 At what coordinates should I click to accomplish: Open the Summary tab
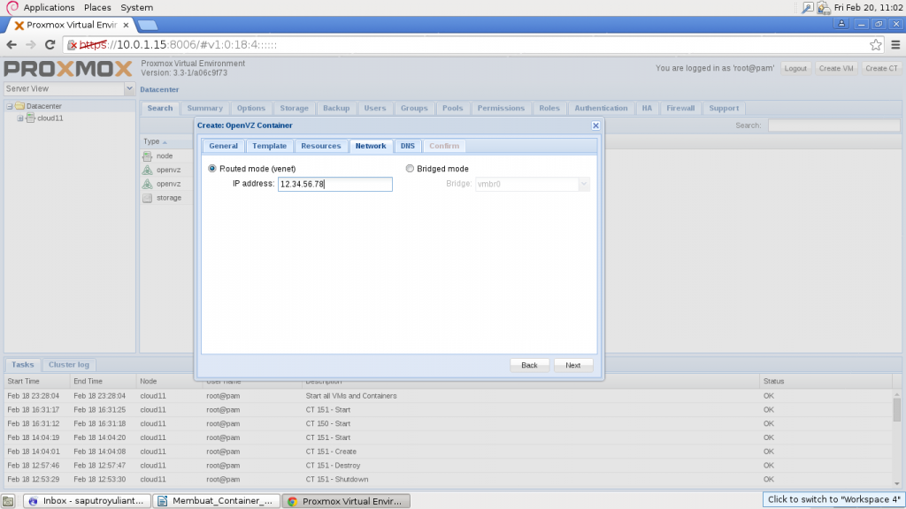pos(205,108)
